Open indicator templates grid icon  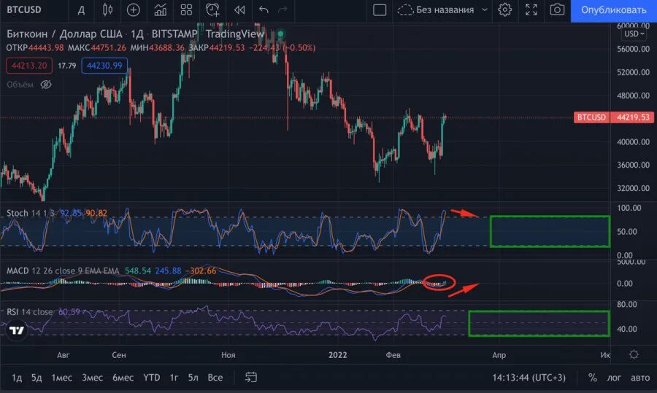pos(186,9)
